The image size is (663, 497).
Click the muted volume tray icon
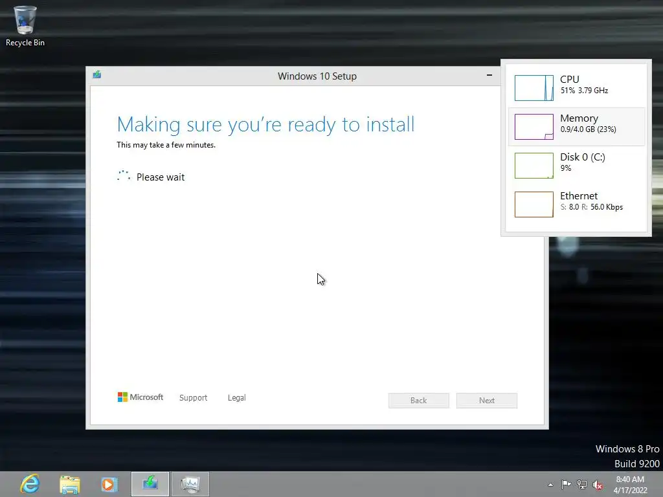(598, 485)
